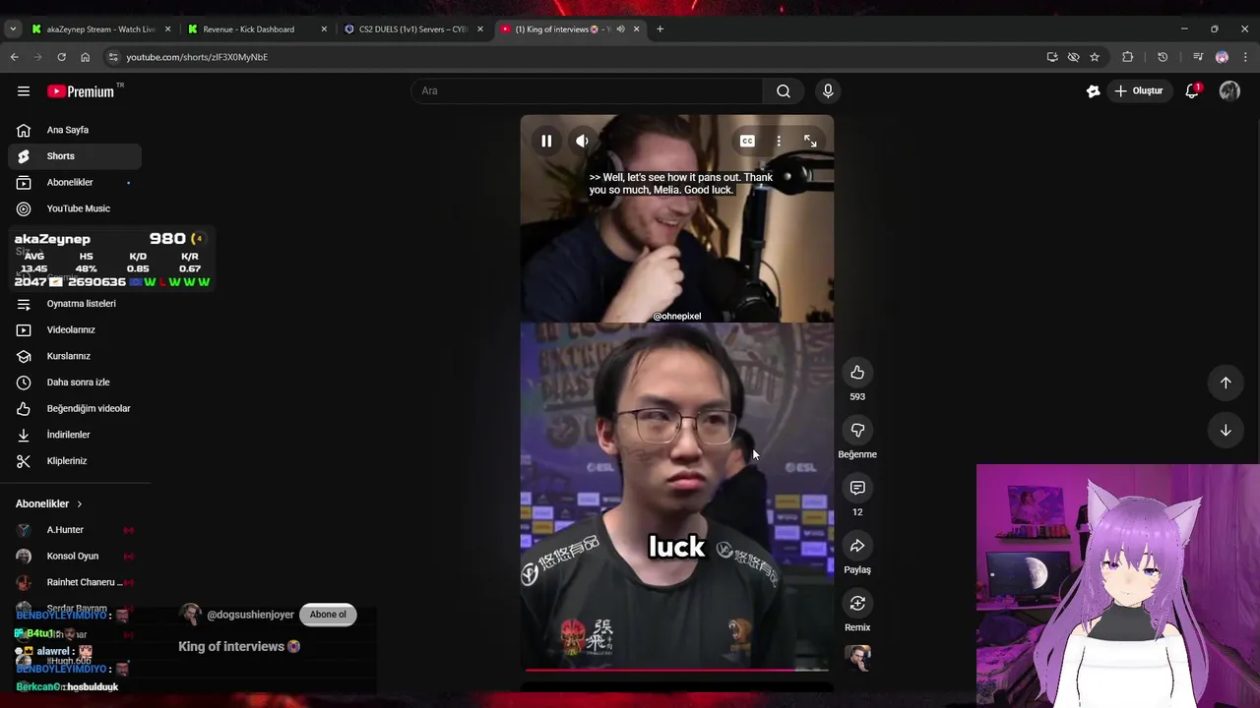Open Oynatma listeleri
This screenshot has height=708, width=1260.
coord(75,304)
